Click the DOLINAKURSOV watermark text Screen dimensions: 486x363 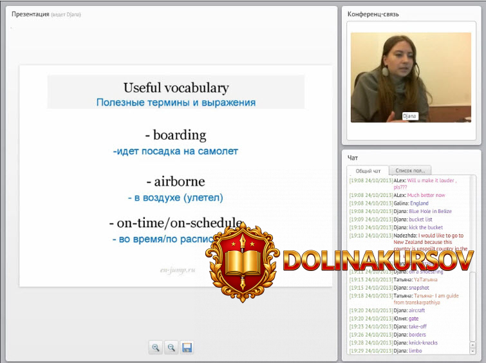click(379, 260)
